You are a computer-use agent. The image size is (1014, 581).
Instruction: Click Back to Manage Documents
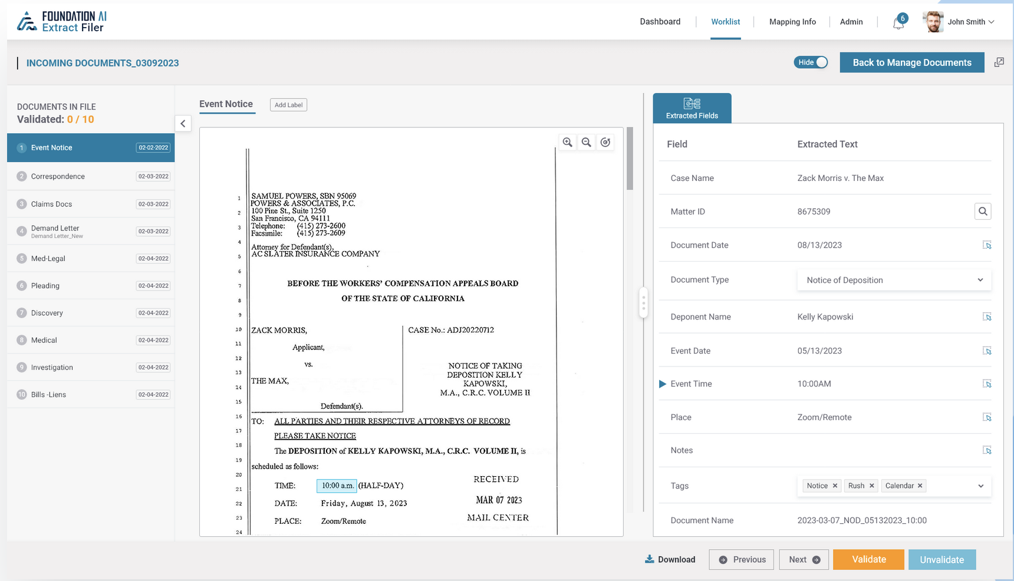coord(911,62)
